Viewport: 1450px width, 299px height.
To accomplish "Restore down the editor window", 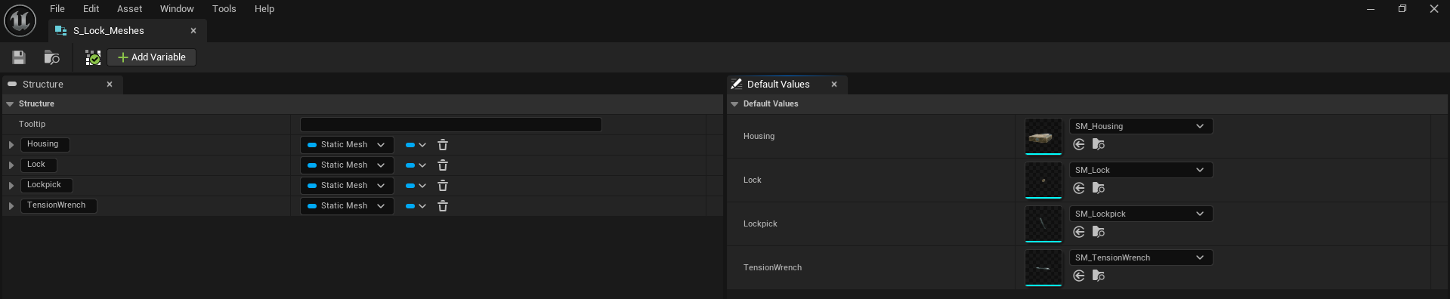I will click(1402, 9).
